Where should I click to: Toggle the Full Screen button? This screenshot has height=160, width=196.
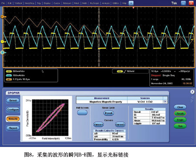[82, 113]
